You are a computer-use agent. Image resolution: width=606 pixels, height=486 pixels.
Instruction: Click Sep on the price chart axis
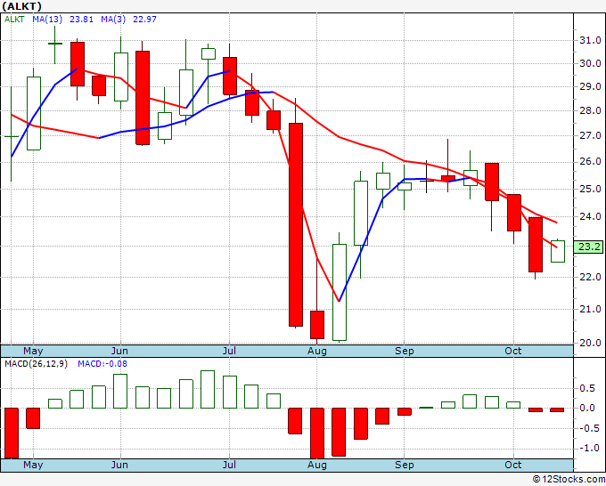pos(405,352)
